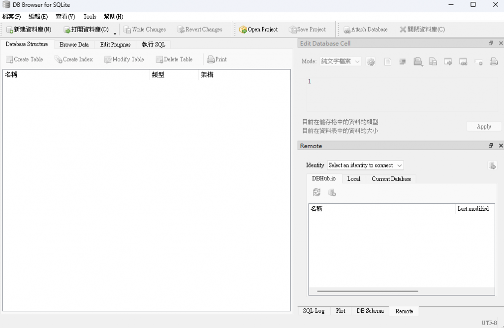Click the database icon beside refresh
504x328 pixels.
click(x=332, y=193)
